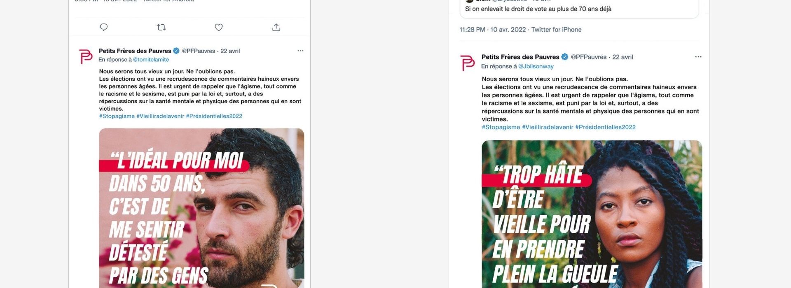This screenshot has width=791, height=288.
Task: Like the tweet with the heart icon
Action: click(x=219, y=27)
